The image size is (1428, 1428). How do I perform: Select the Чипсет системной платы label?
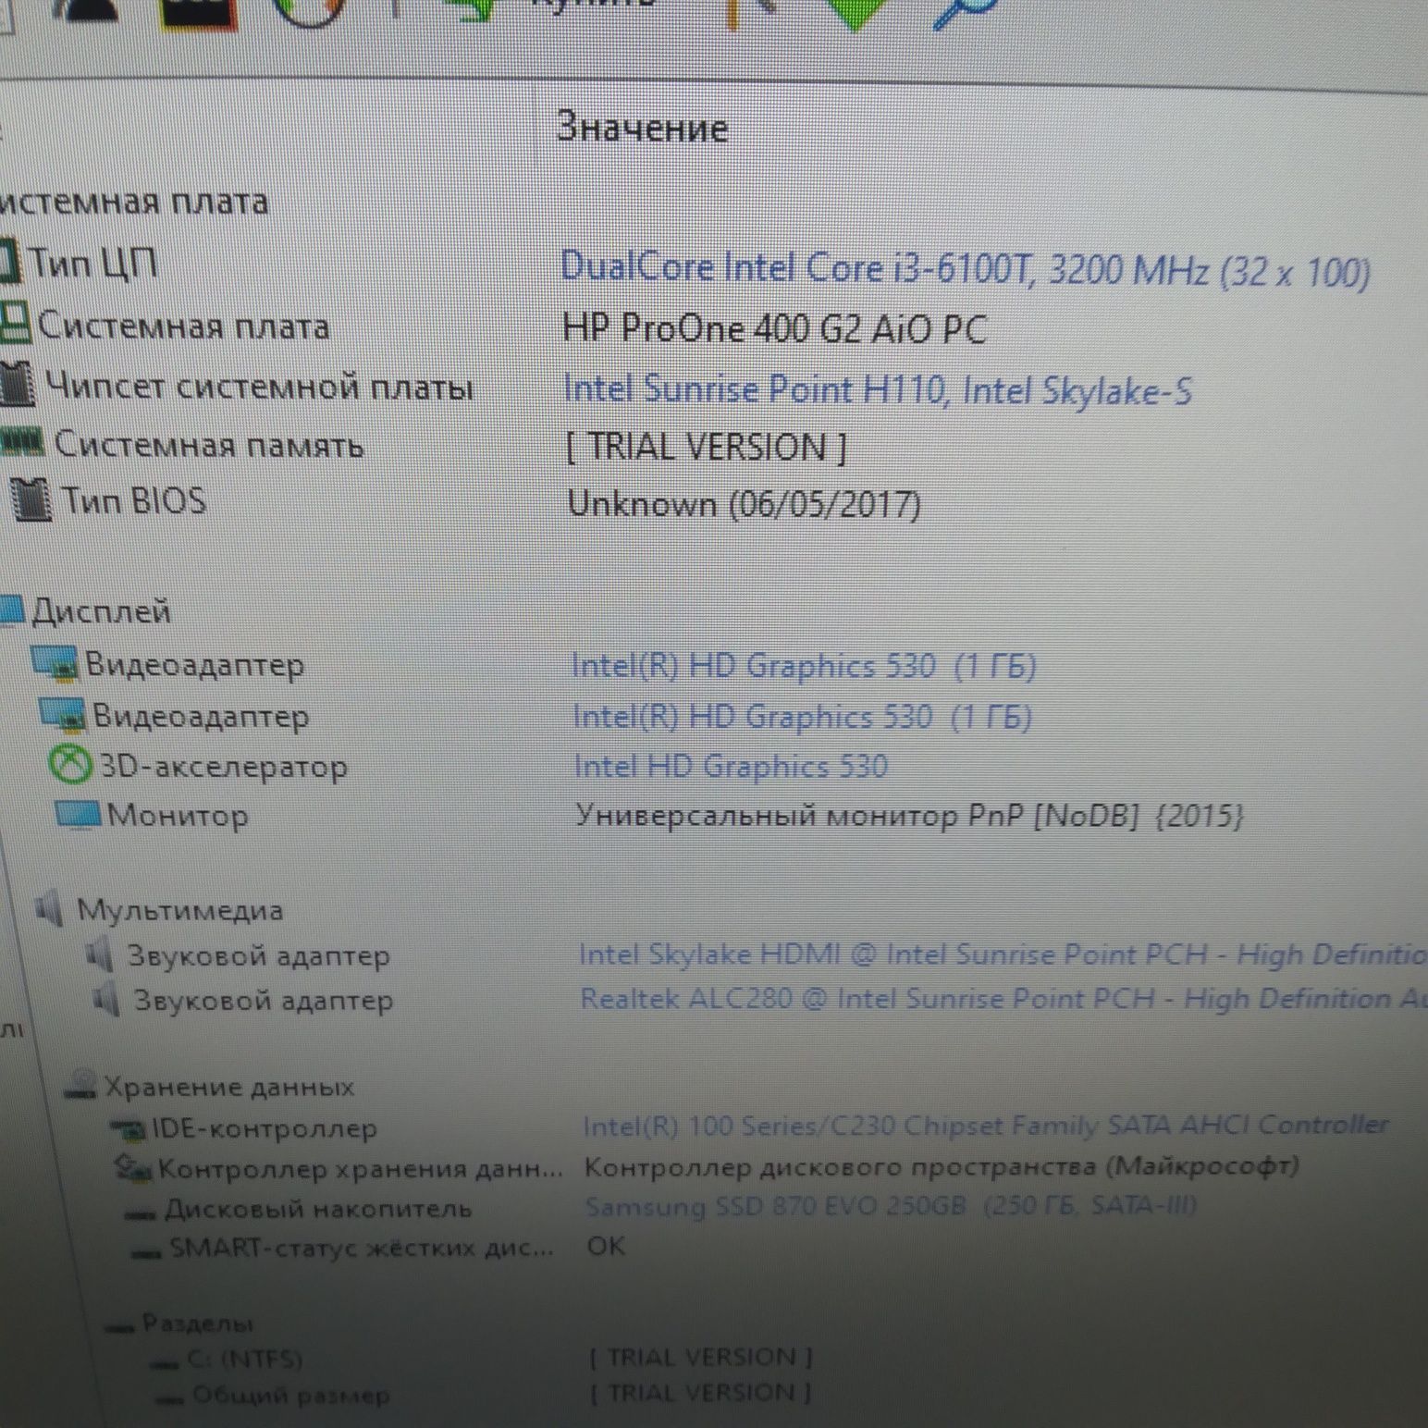click(259, 386)
